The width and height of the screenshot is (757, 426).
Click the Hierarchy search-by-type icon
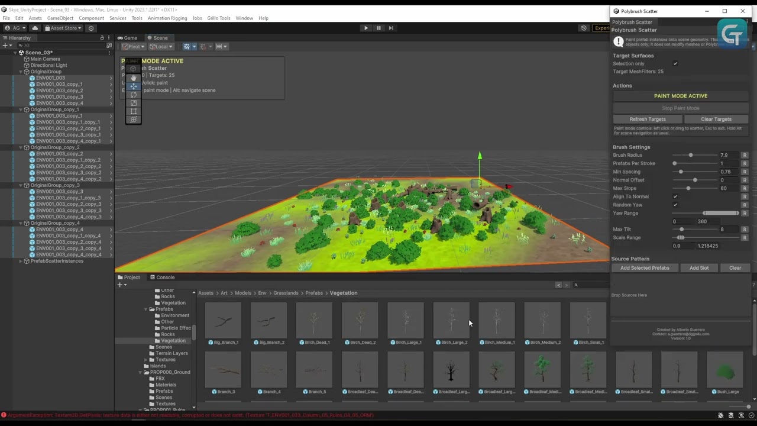click(109, 45)
